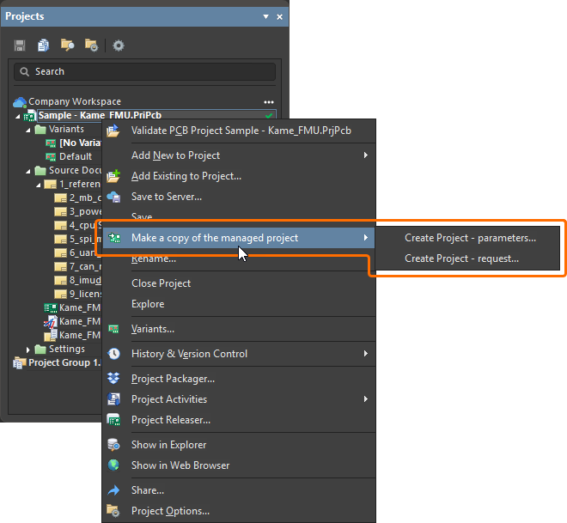Open the Projects panel gear settings icon

[119, 46]
